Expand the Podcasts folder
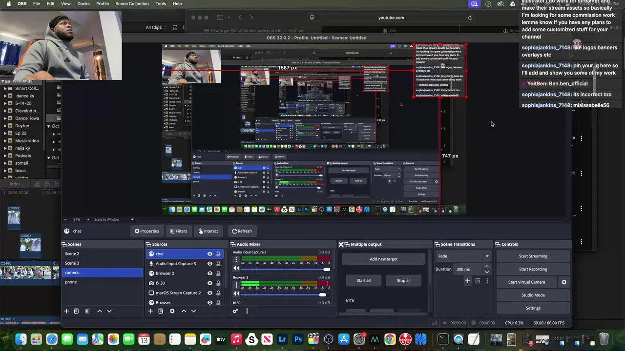Viewport: 625px width, 351px height. pos(5,156)
